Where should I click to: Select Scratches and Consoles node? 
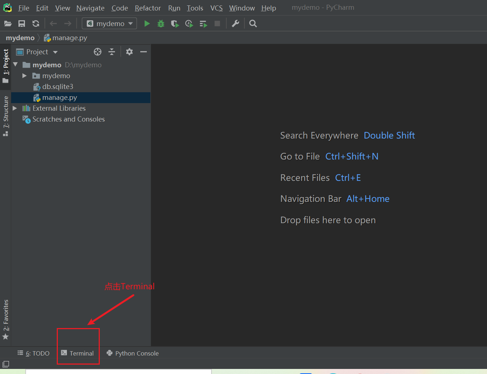coord(69,119)
